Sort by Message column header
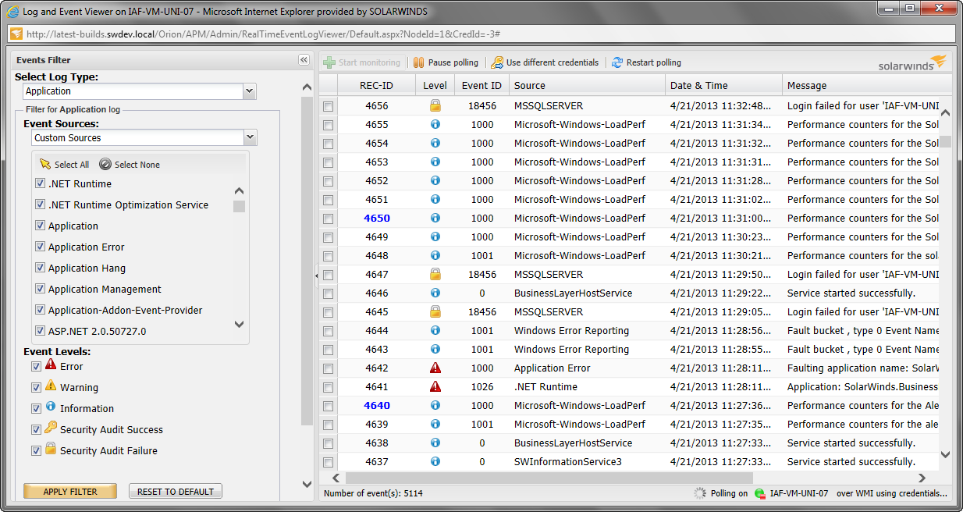This screenshot has height=512, width=963. click(x=866, y=85)
